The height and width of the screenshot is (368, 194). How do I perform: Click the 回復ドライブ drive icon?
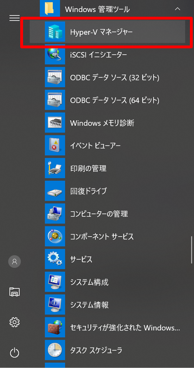pyautogui.click(x=55, y=191)
